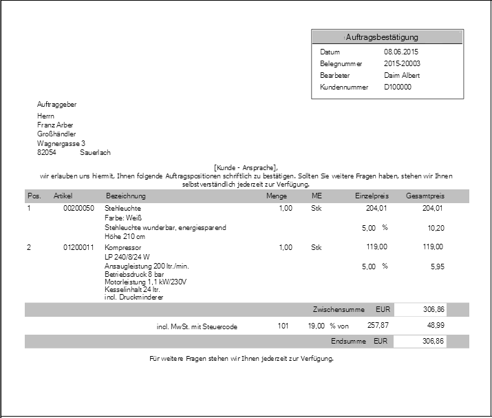Image resolution: width=492 pixels, height=418 pixels.
Task: Click the Bezeichnung column header
Action: [122, 196]
